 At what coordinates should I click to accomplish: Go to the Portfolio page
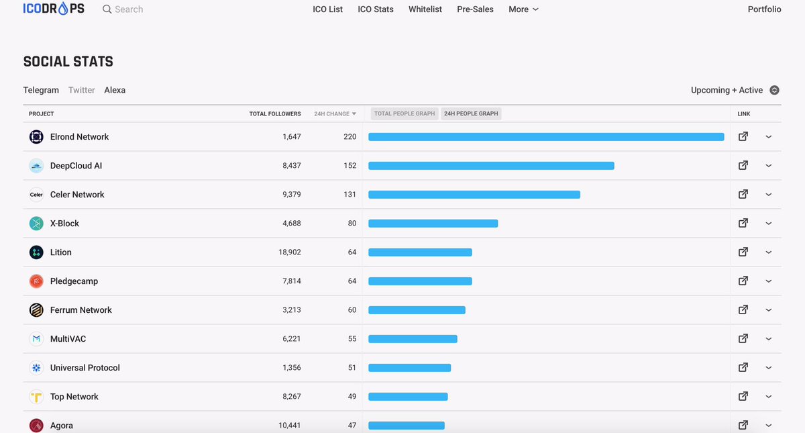click(x=764, y=9)
